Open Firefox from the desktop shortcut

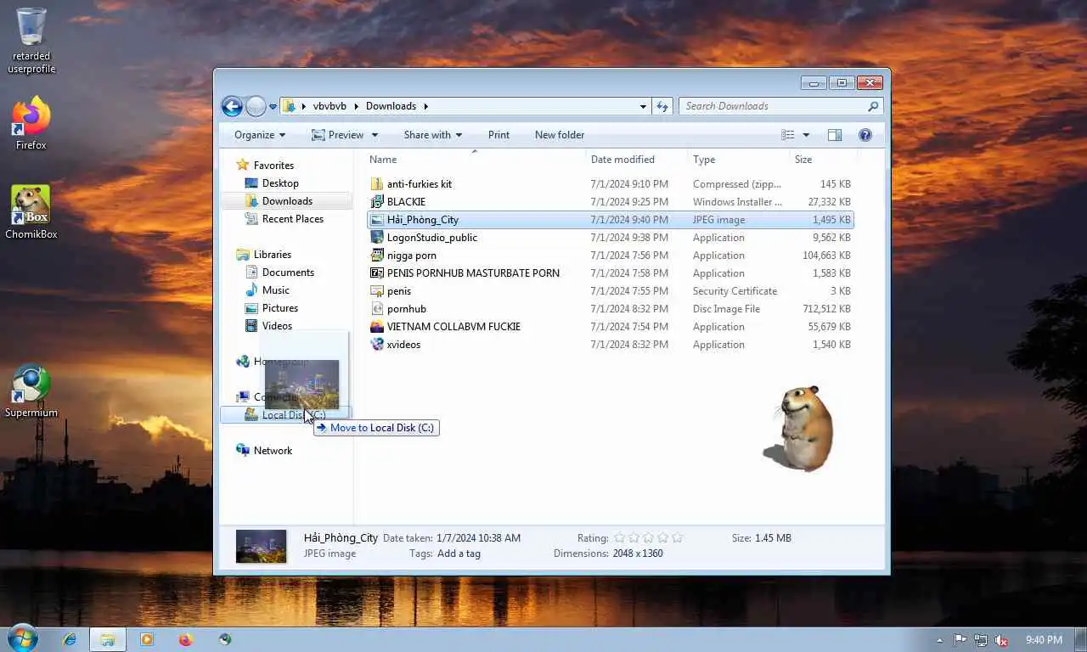pyautogui.click(x=31, y=123)
